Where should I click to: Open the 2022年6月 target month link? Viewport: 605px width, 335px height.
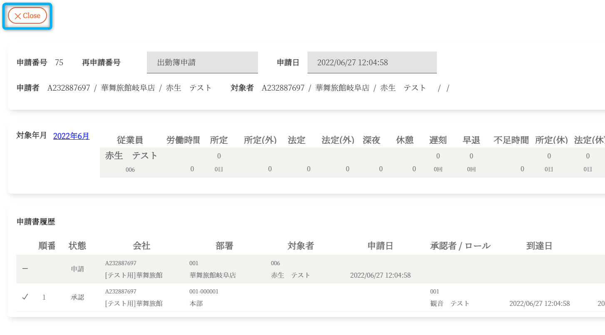(x=71, y=136)
